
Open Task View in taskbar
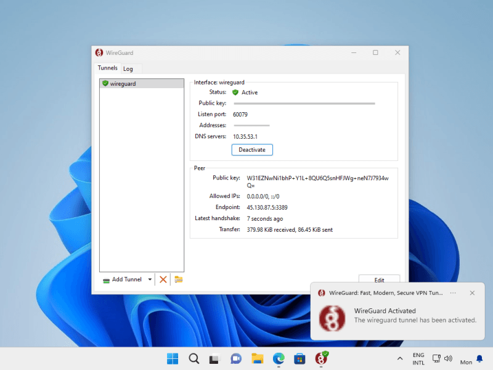tap(214, 358)
